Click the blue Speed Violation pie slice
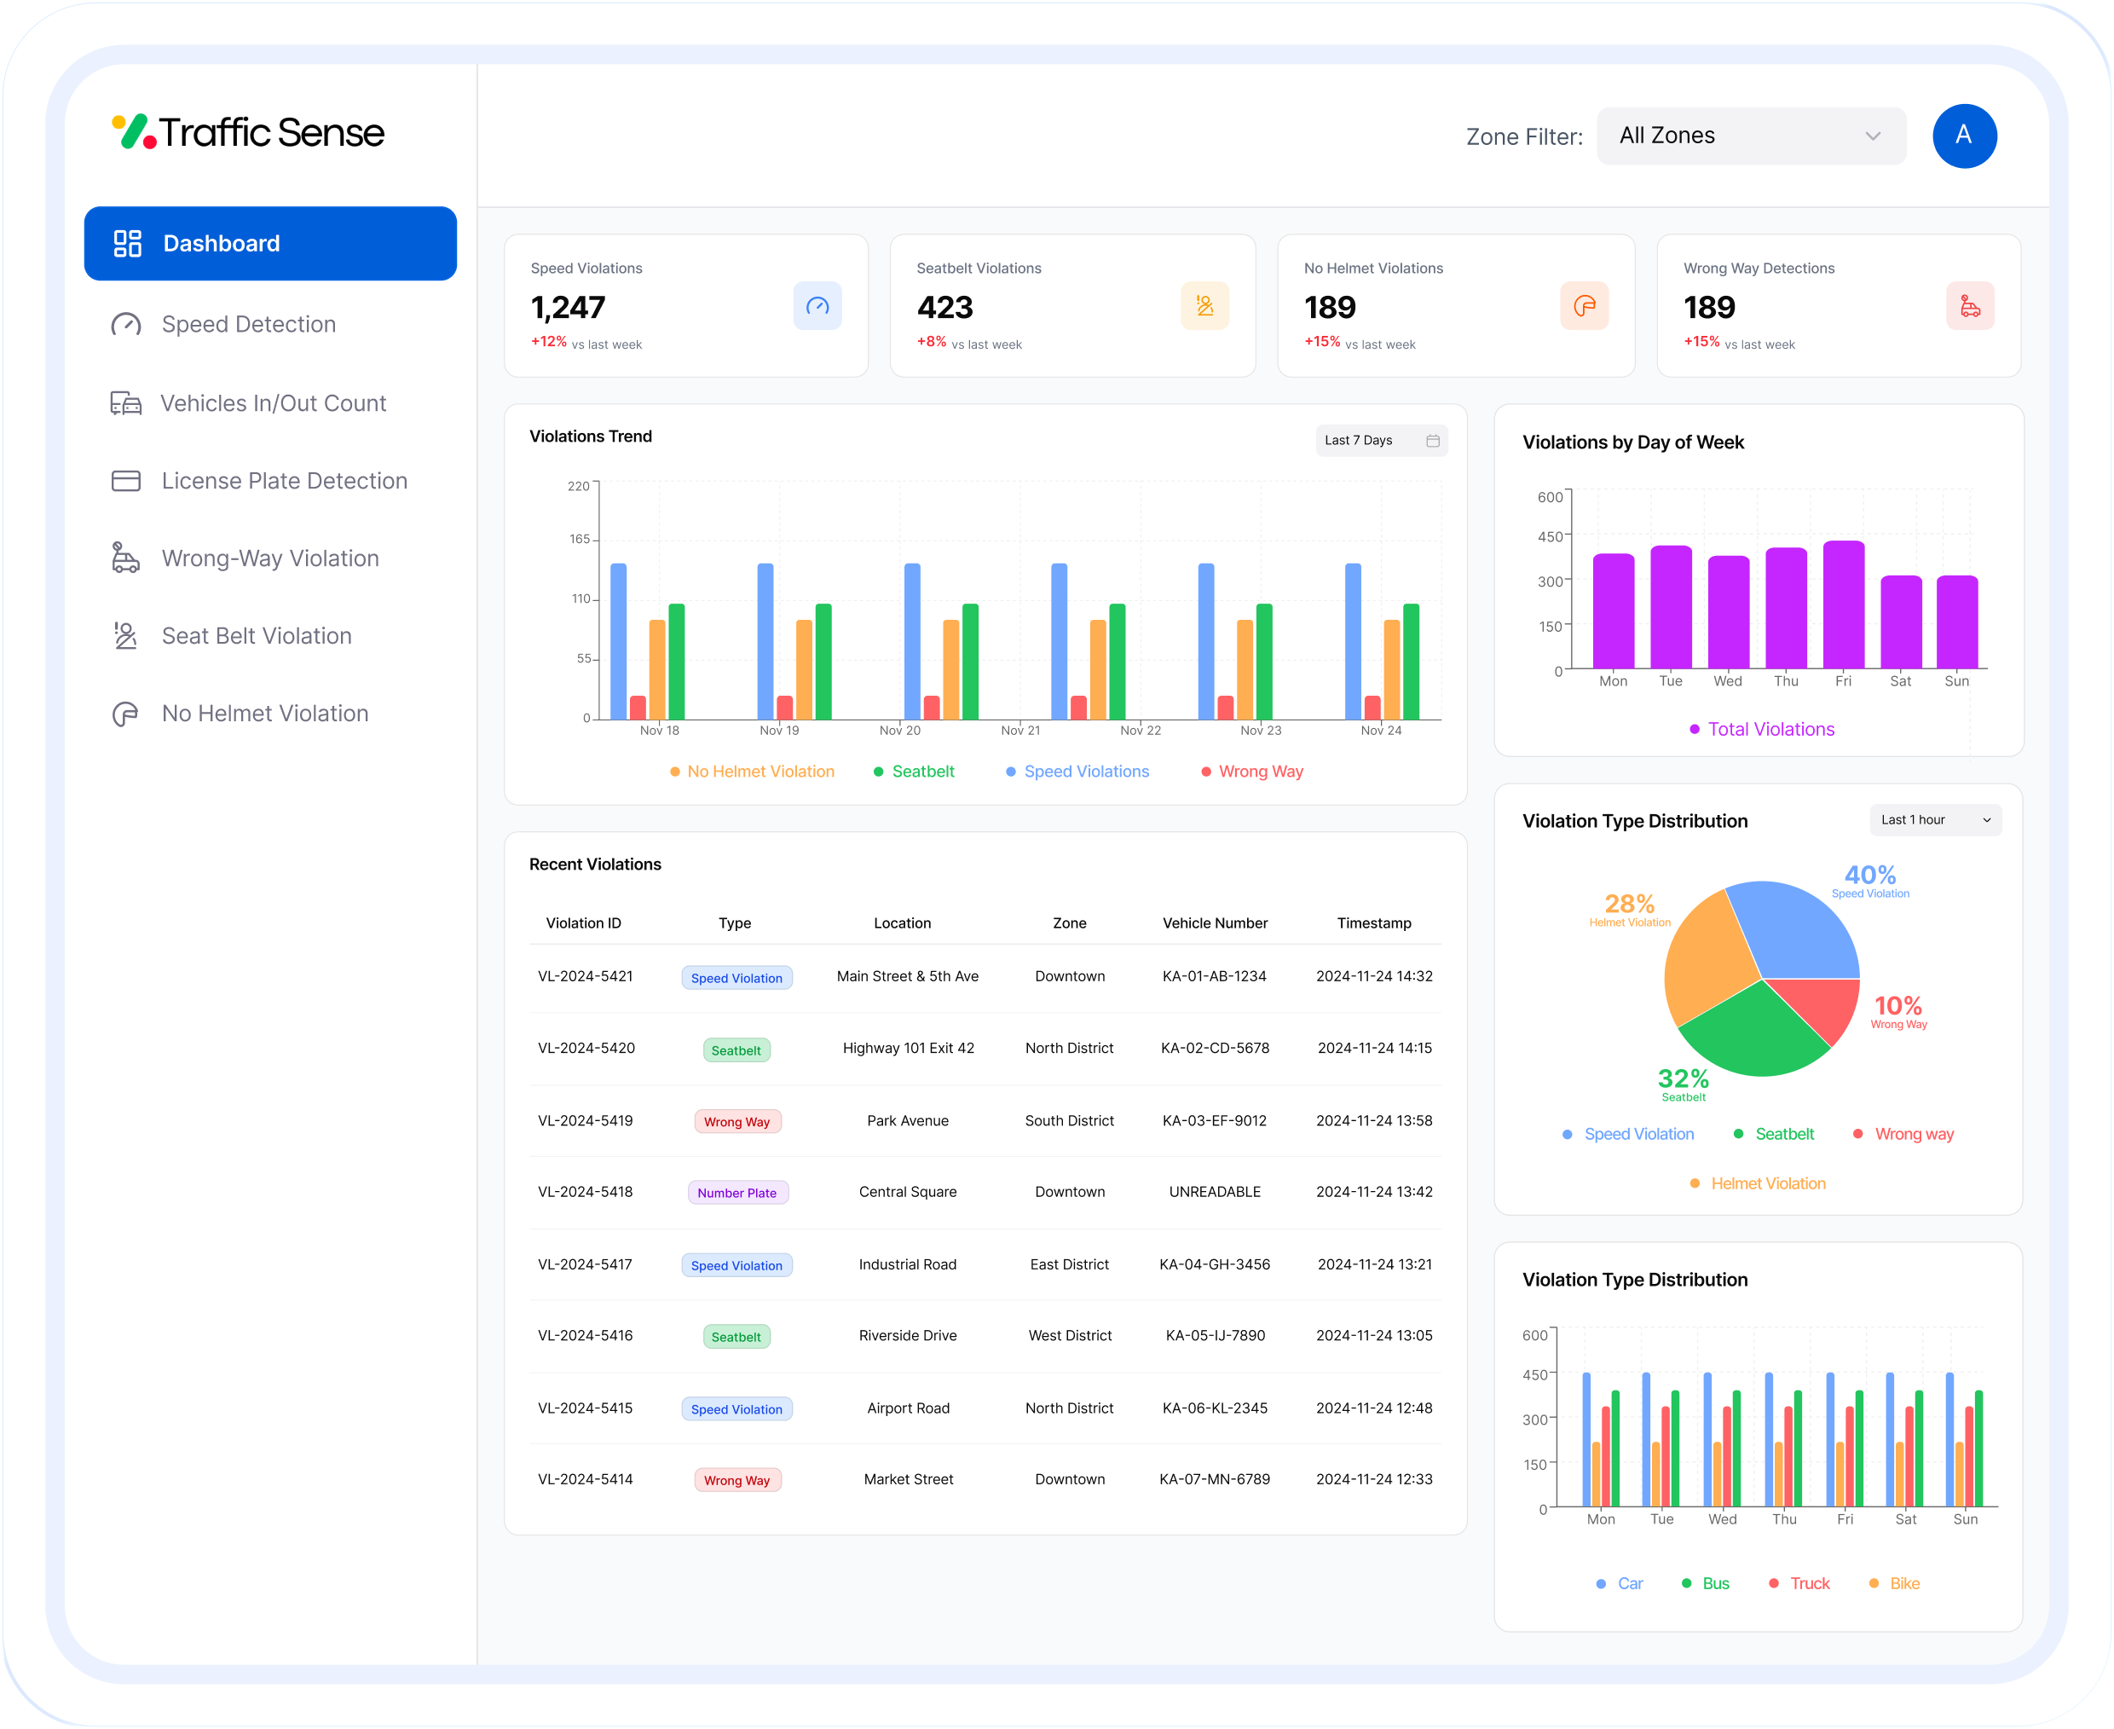The width and height of the screenshot is (2114, 1729). click(x=1798, y=931)
